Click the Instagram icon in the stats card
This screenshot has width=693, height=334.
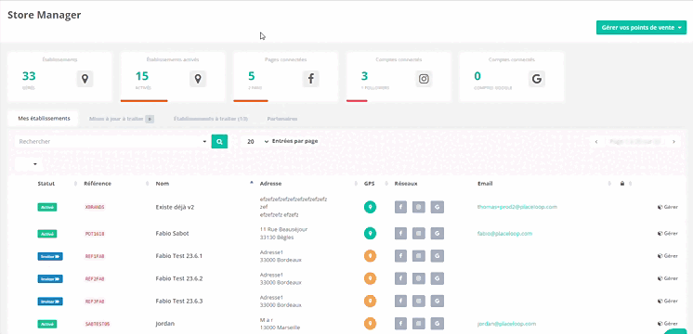(x=424, y=79)
